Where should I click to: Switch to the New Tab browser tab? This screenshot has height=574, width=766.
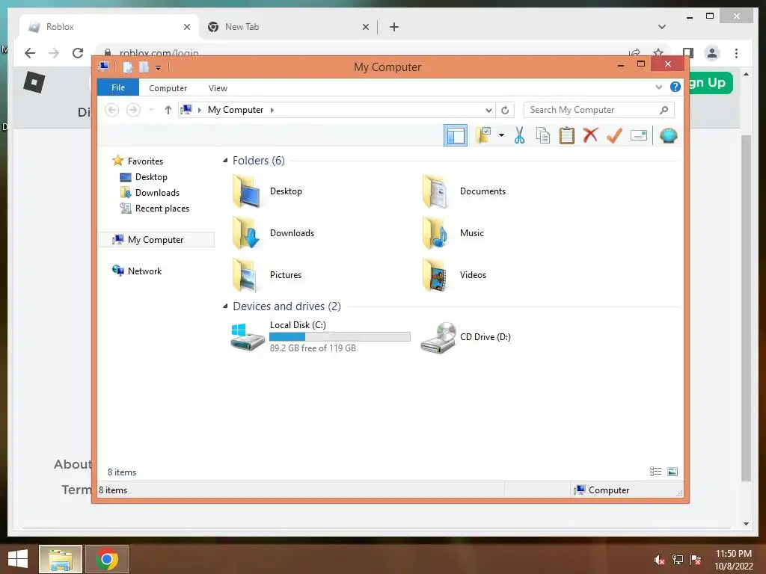tap(288, 27)
